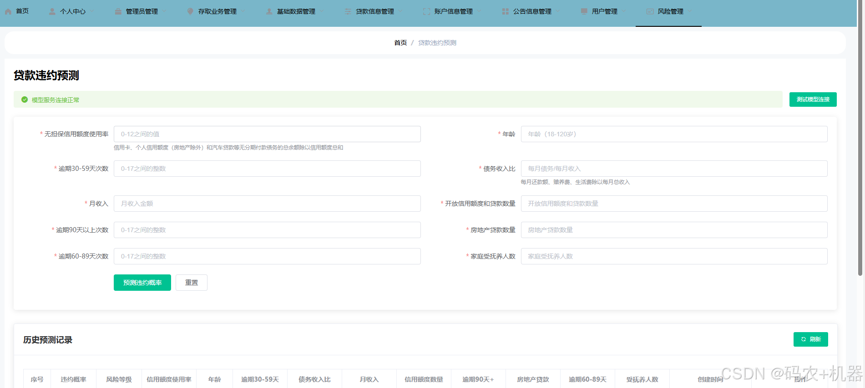Expand the 管理员管理 dropdown arrow
The height and width of the screenshot is (388, 865).
[x=164, y=11]
